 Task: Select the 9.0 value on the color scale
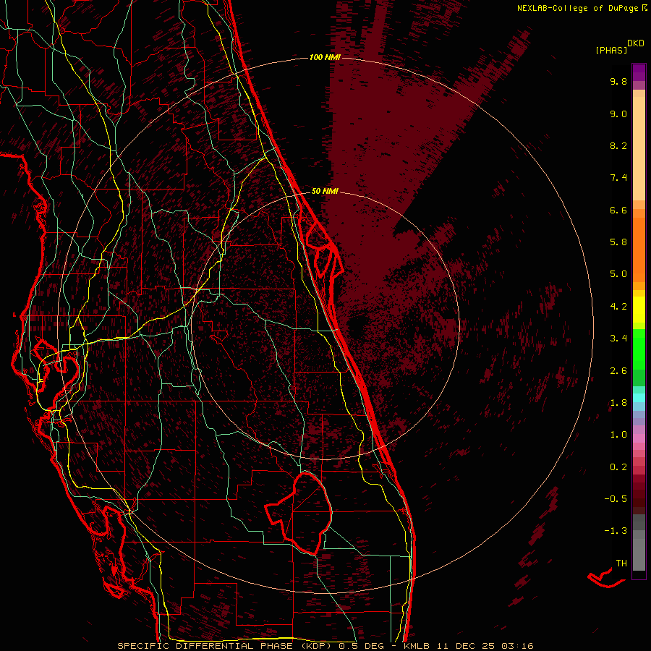coord(618,114)
